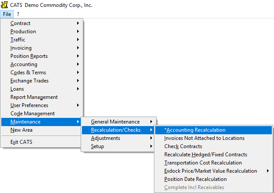Open the Adjustments submenu
274x193 pixels.
pos(118,138)
